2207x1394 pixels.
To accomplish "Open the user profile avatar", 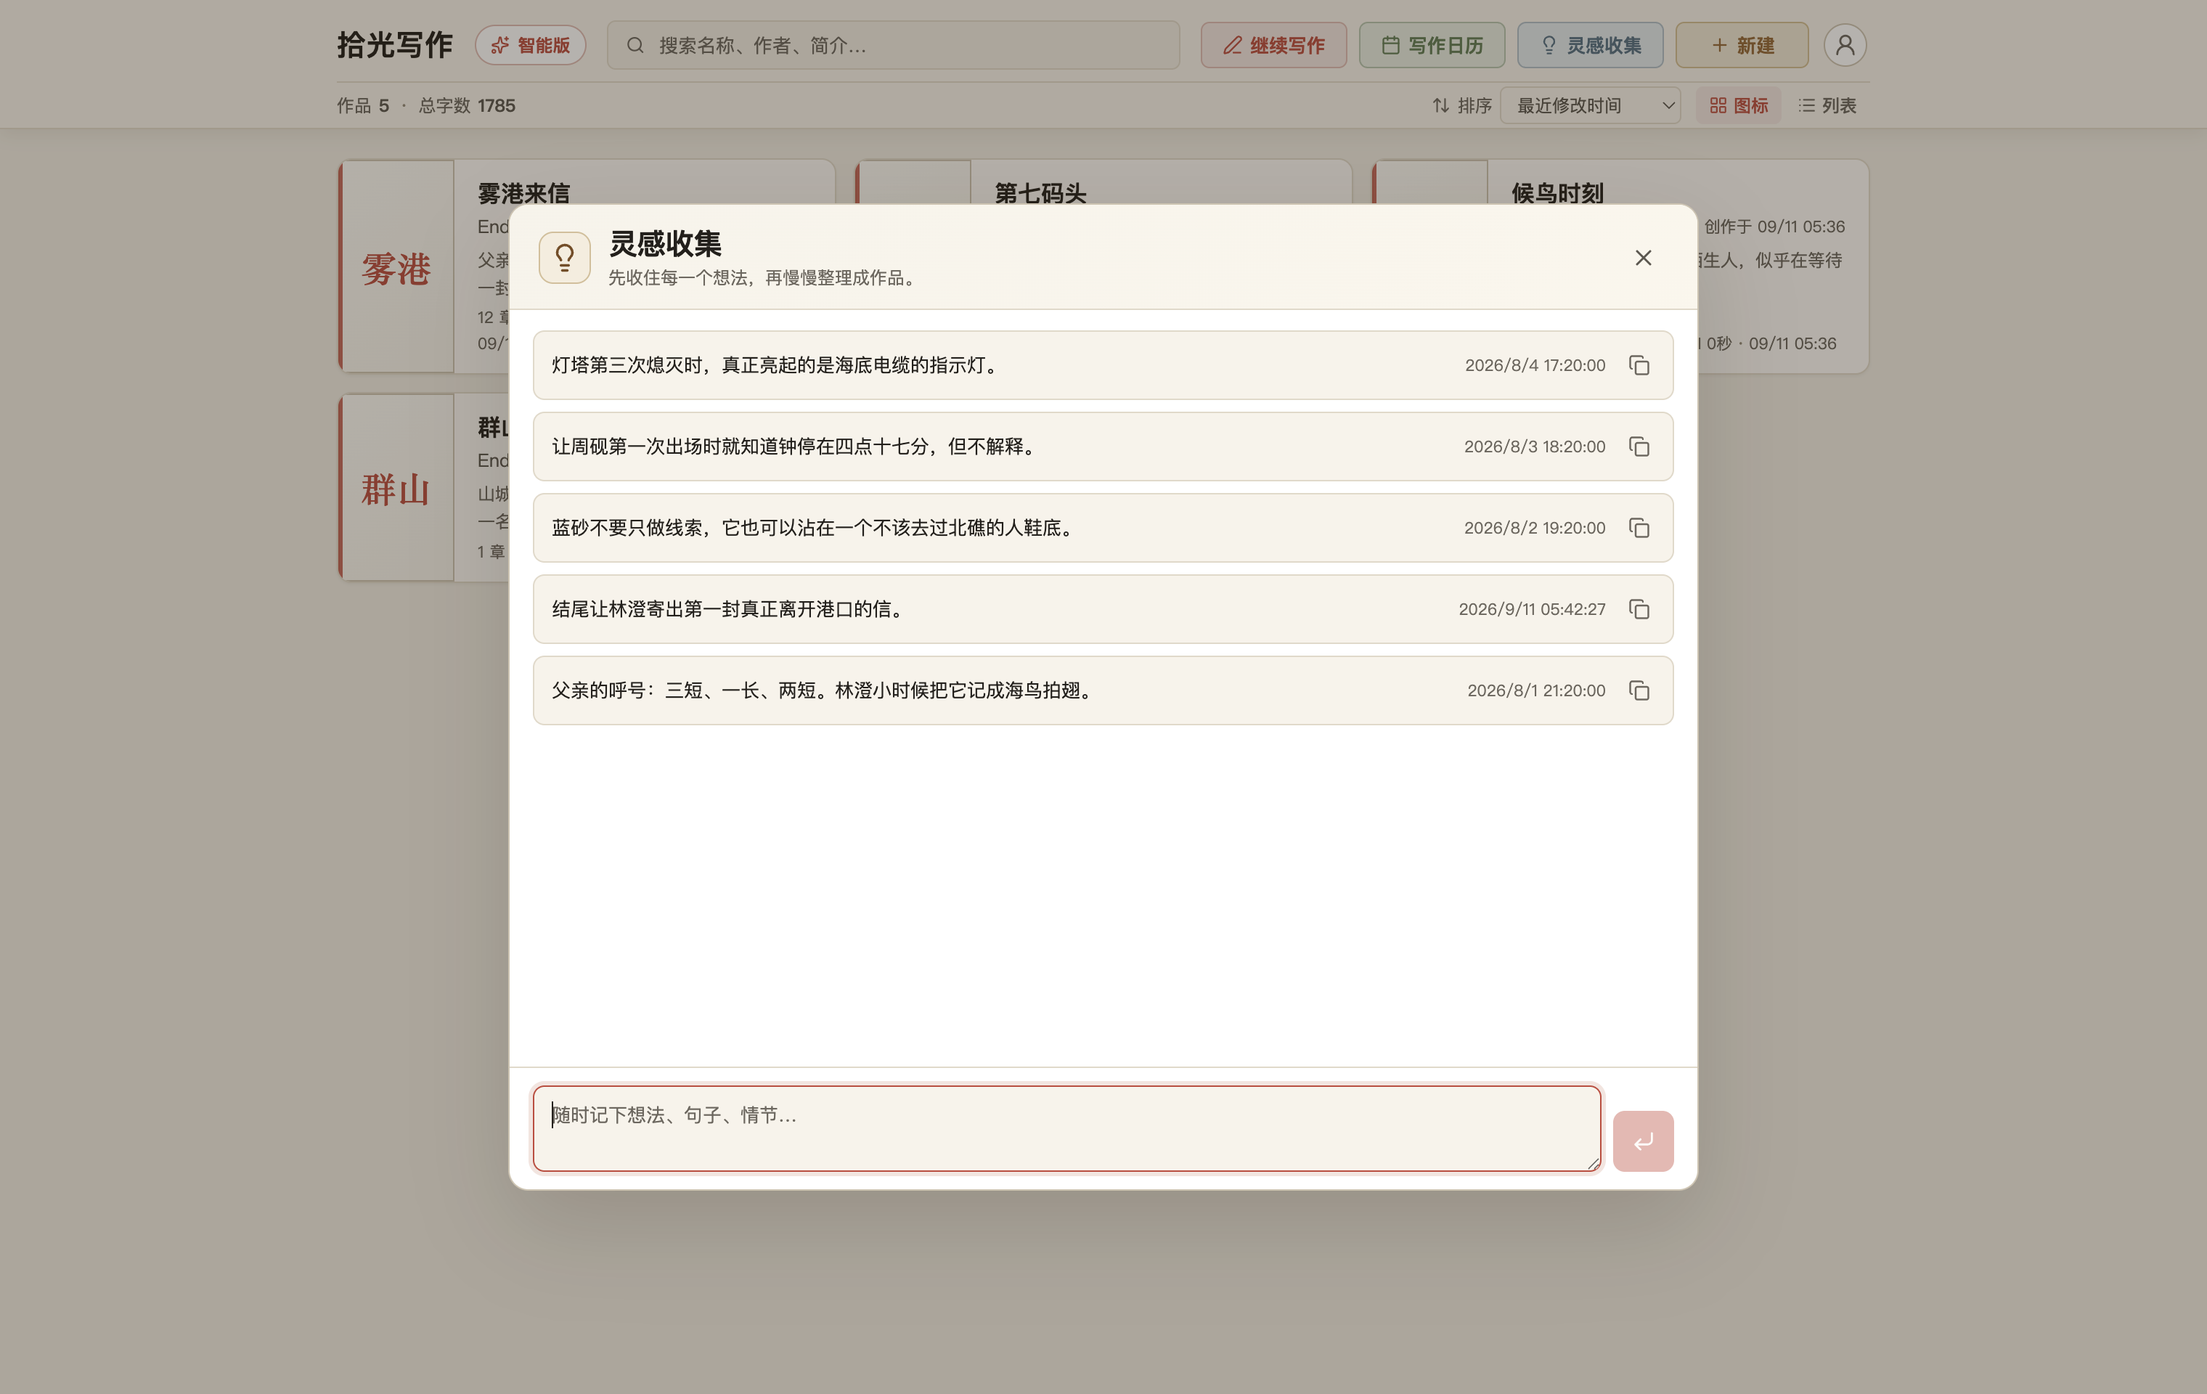I will coord(1845,45).
